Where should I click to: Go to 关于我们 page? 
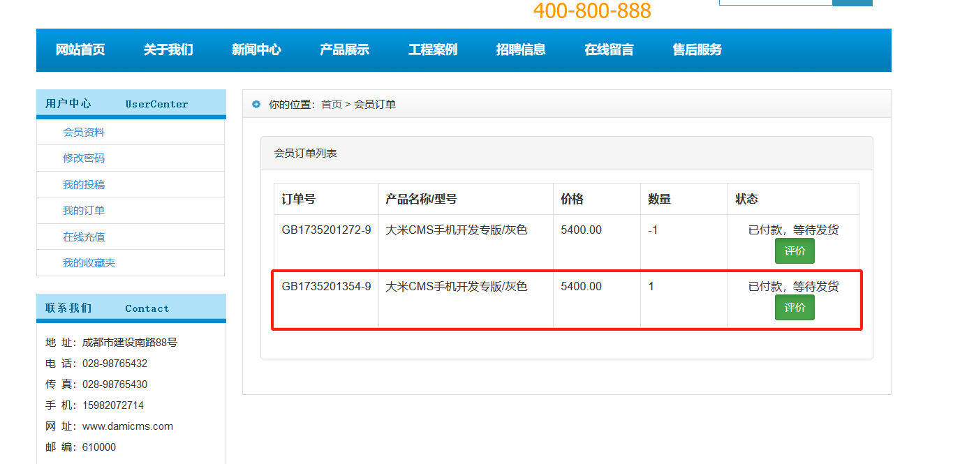(168, 50)
